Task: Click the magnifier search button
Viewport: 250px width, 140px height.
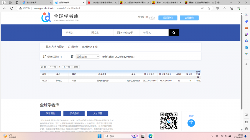Action: (174, 33)
